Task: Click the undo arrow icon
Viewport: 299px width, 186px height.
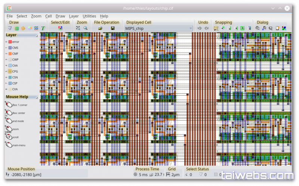Action: click(x=200, y=28)
